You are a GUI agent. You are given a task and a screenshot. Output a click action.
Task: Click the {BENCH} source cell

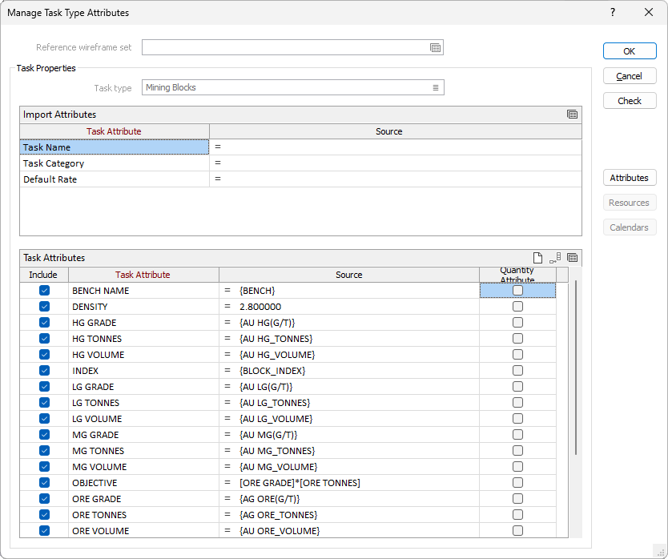tap(349, 291)
